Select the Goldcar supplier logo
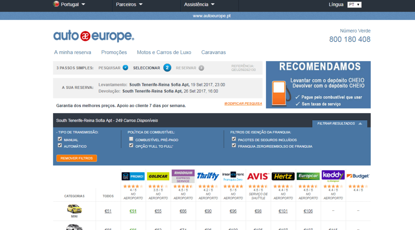415x230 pixels. 158,176
